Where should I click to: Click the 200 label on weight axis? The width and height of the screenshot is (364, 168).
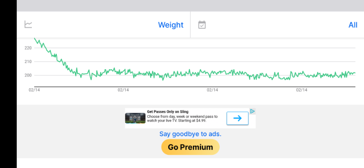tap(28, 75)
